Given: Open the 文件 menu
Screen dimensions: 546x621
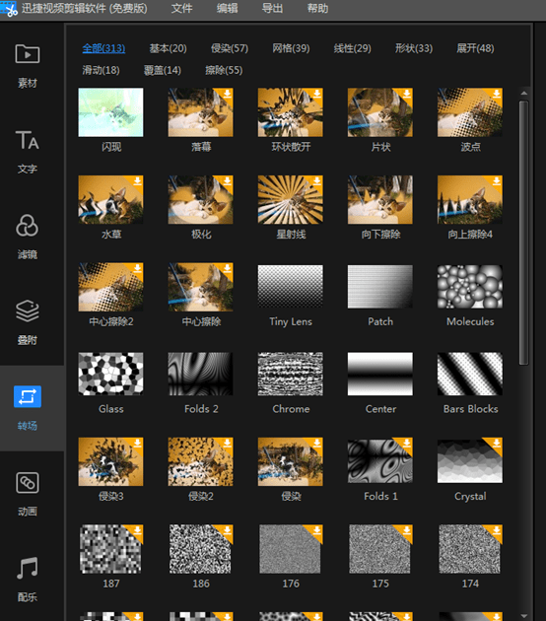Looking at the screenshot, I should click(x=181, y=8).
